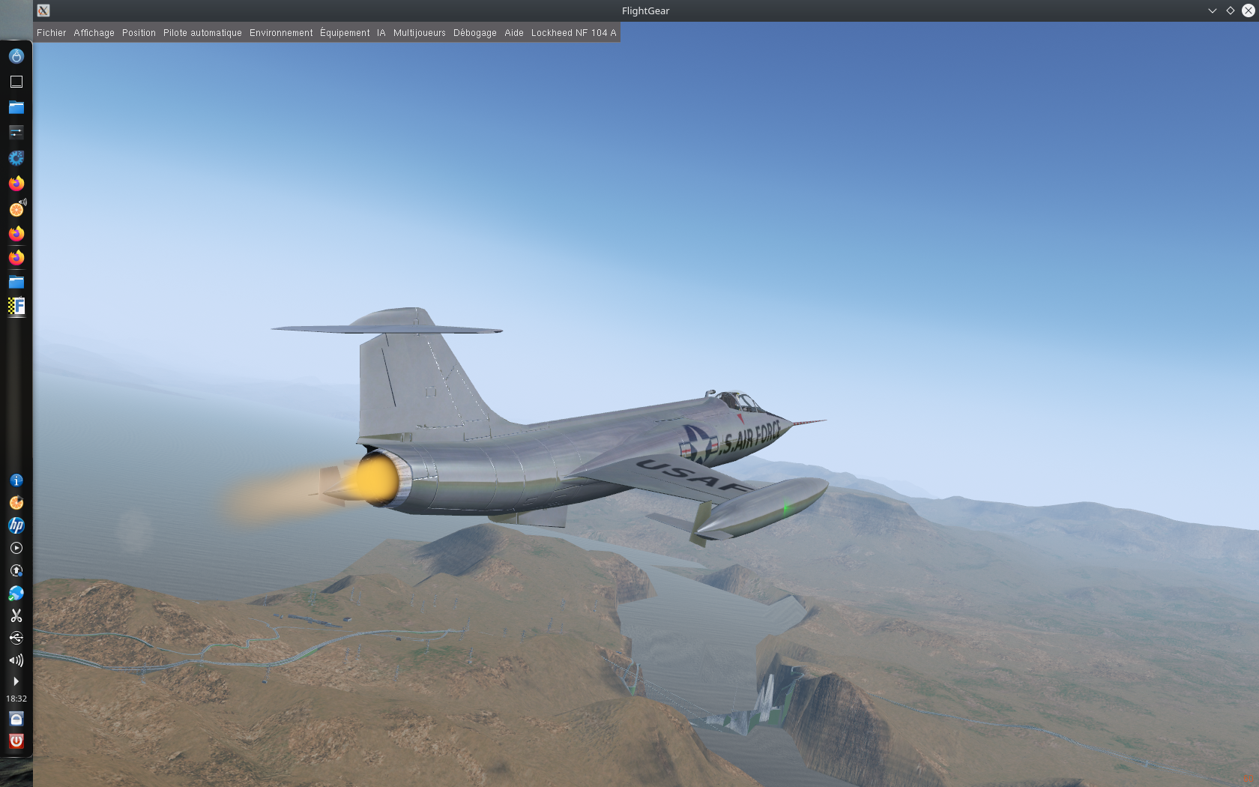
Task: Open the Environnement menu
Action: (281, 33)
